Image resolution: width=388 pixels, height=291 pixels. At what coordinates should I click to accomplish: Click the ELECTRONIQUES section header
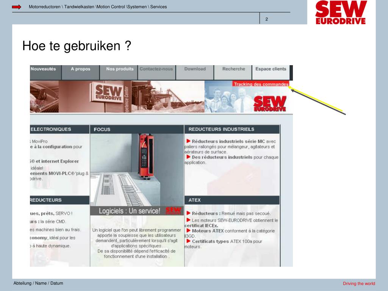59,130
